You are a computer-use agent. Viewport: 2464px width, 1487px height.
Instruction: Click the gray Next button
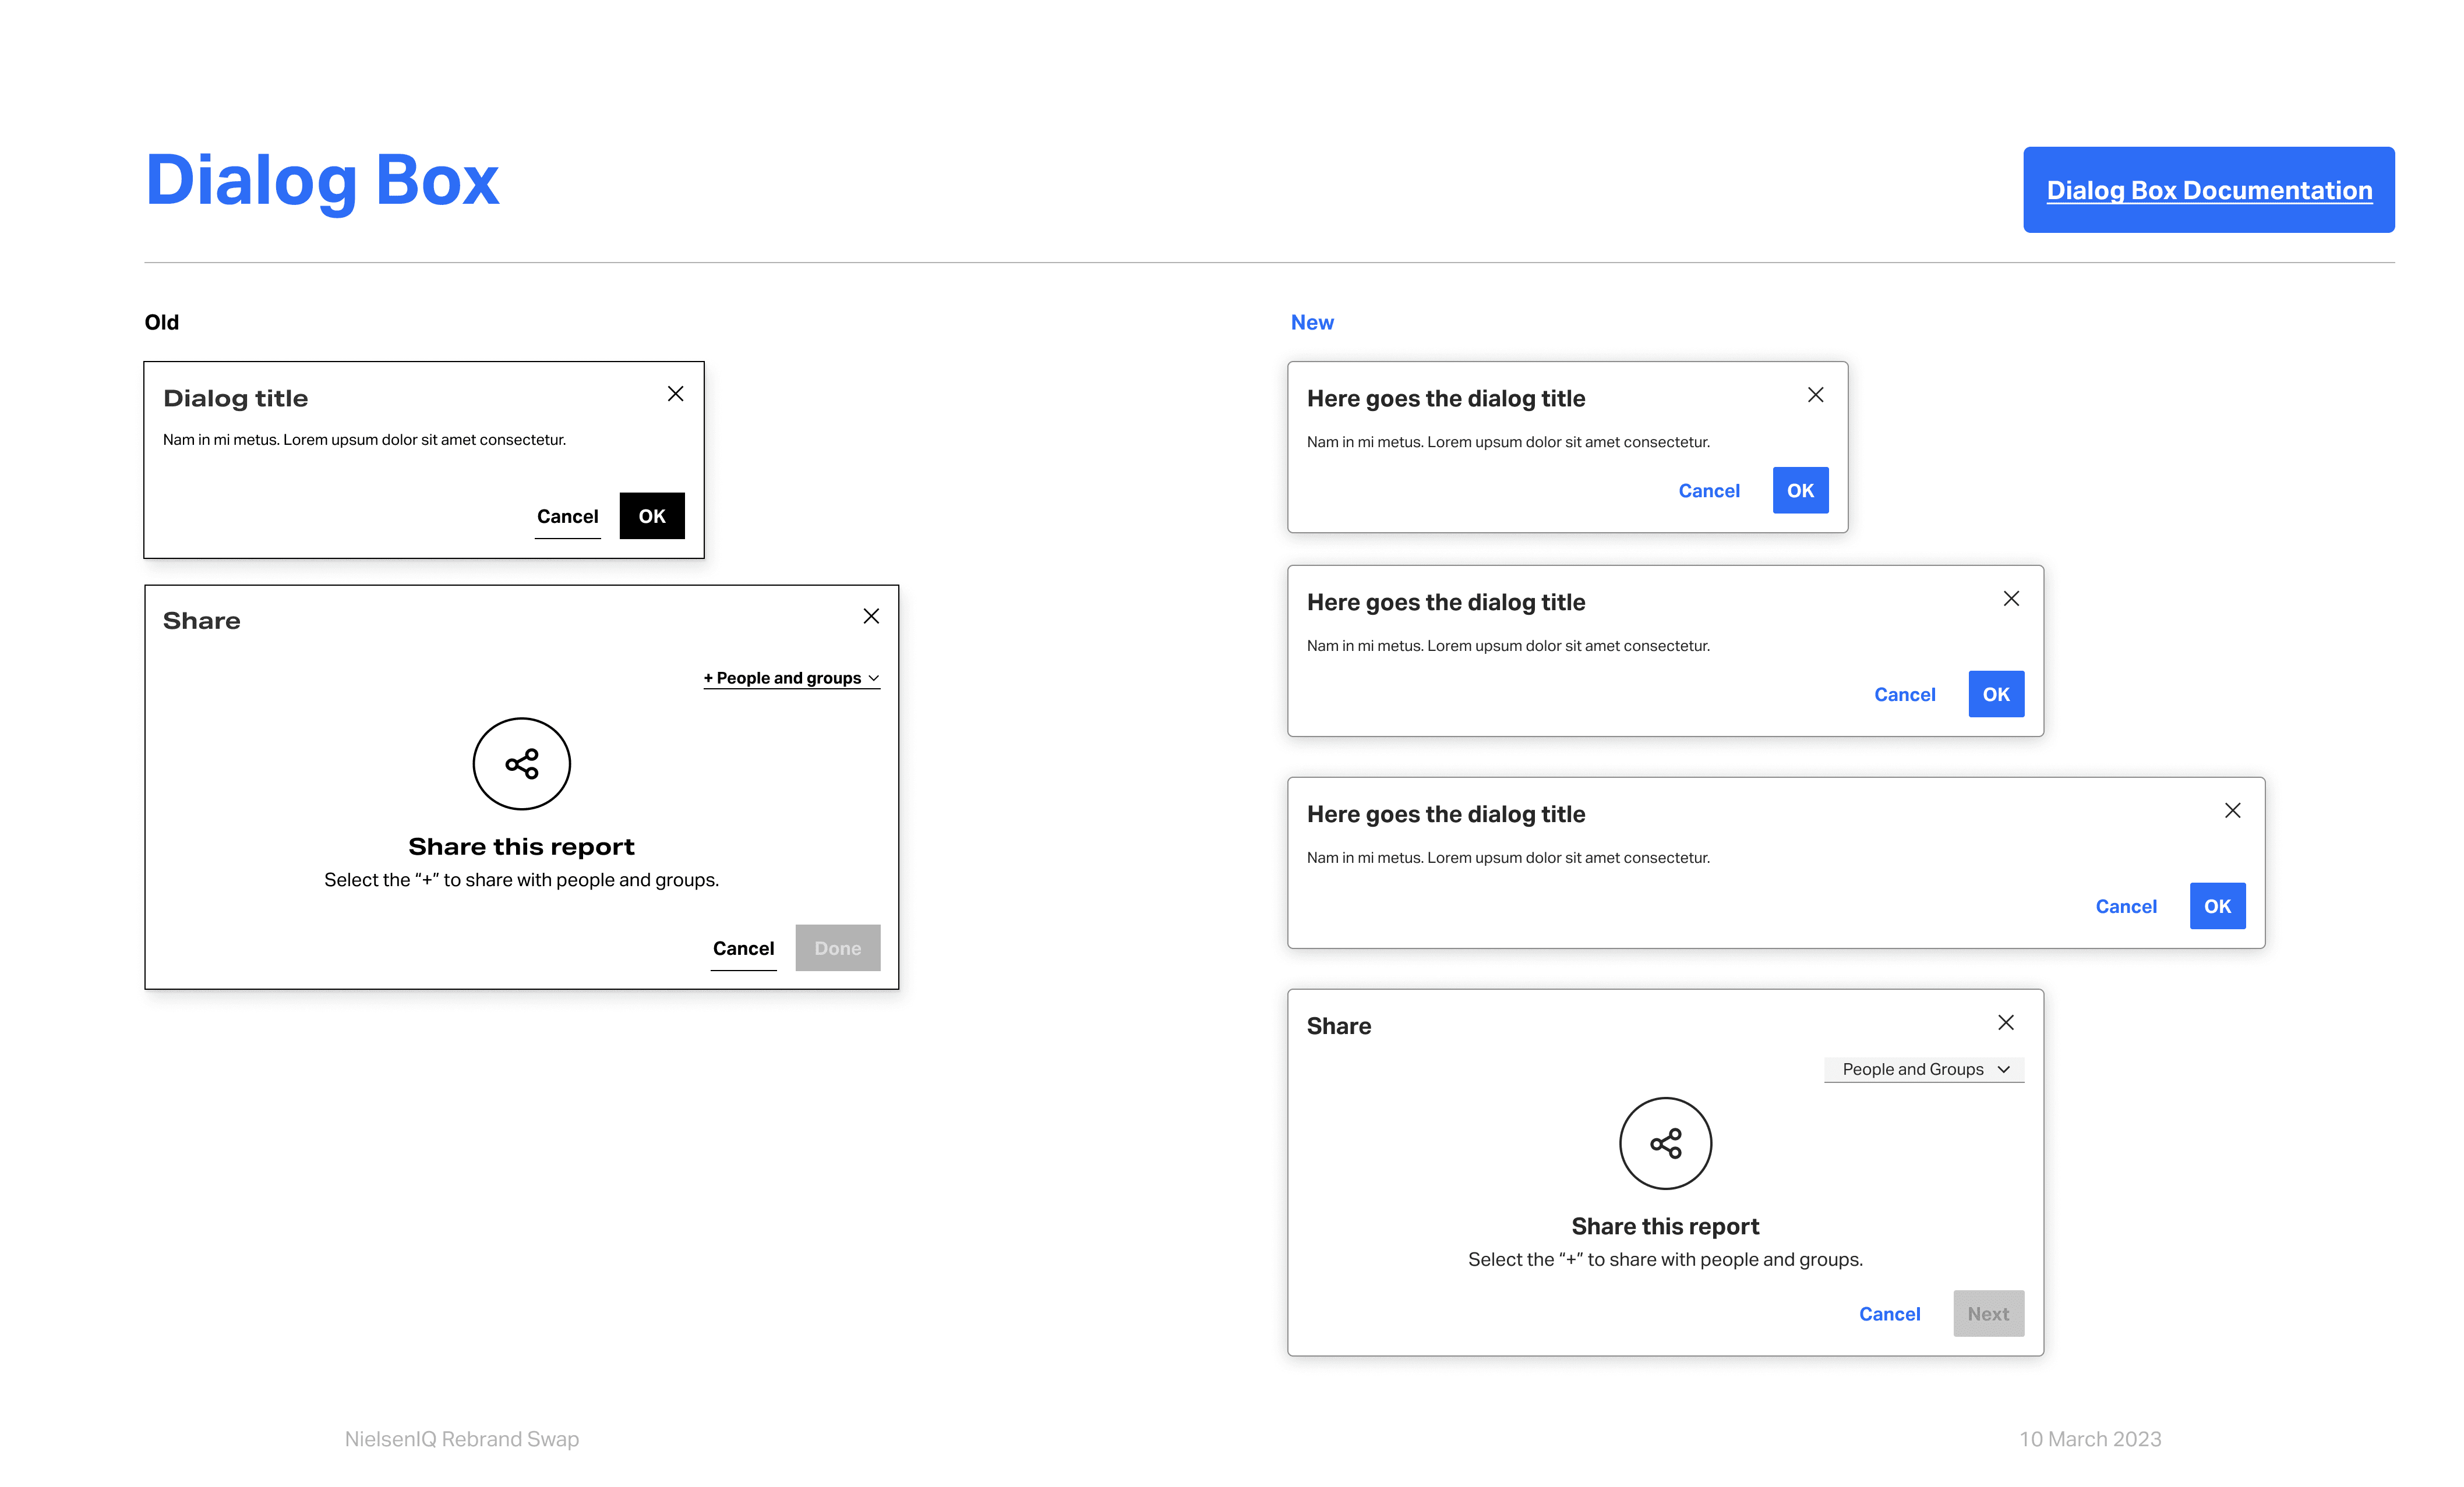pos(1987,1314)
